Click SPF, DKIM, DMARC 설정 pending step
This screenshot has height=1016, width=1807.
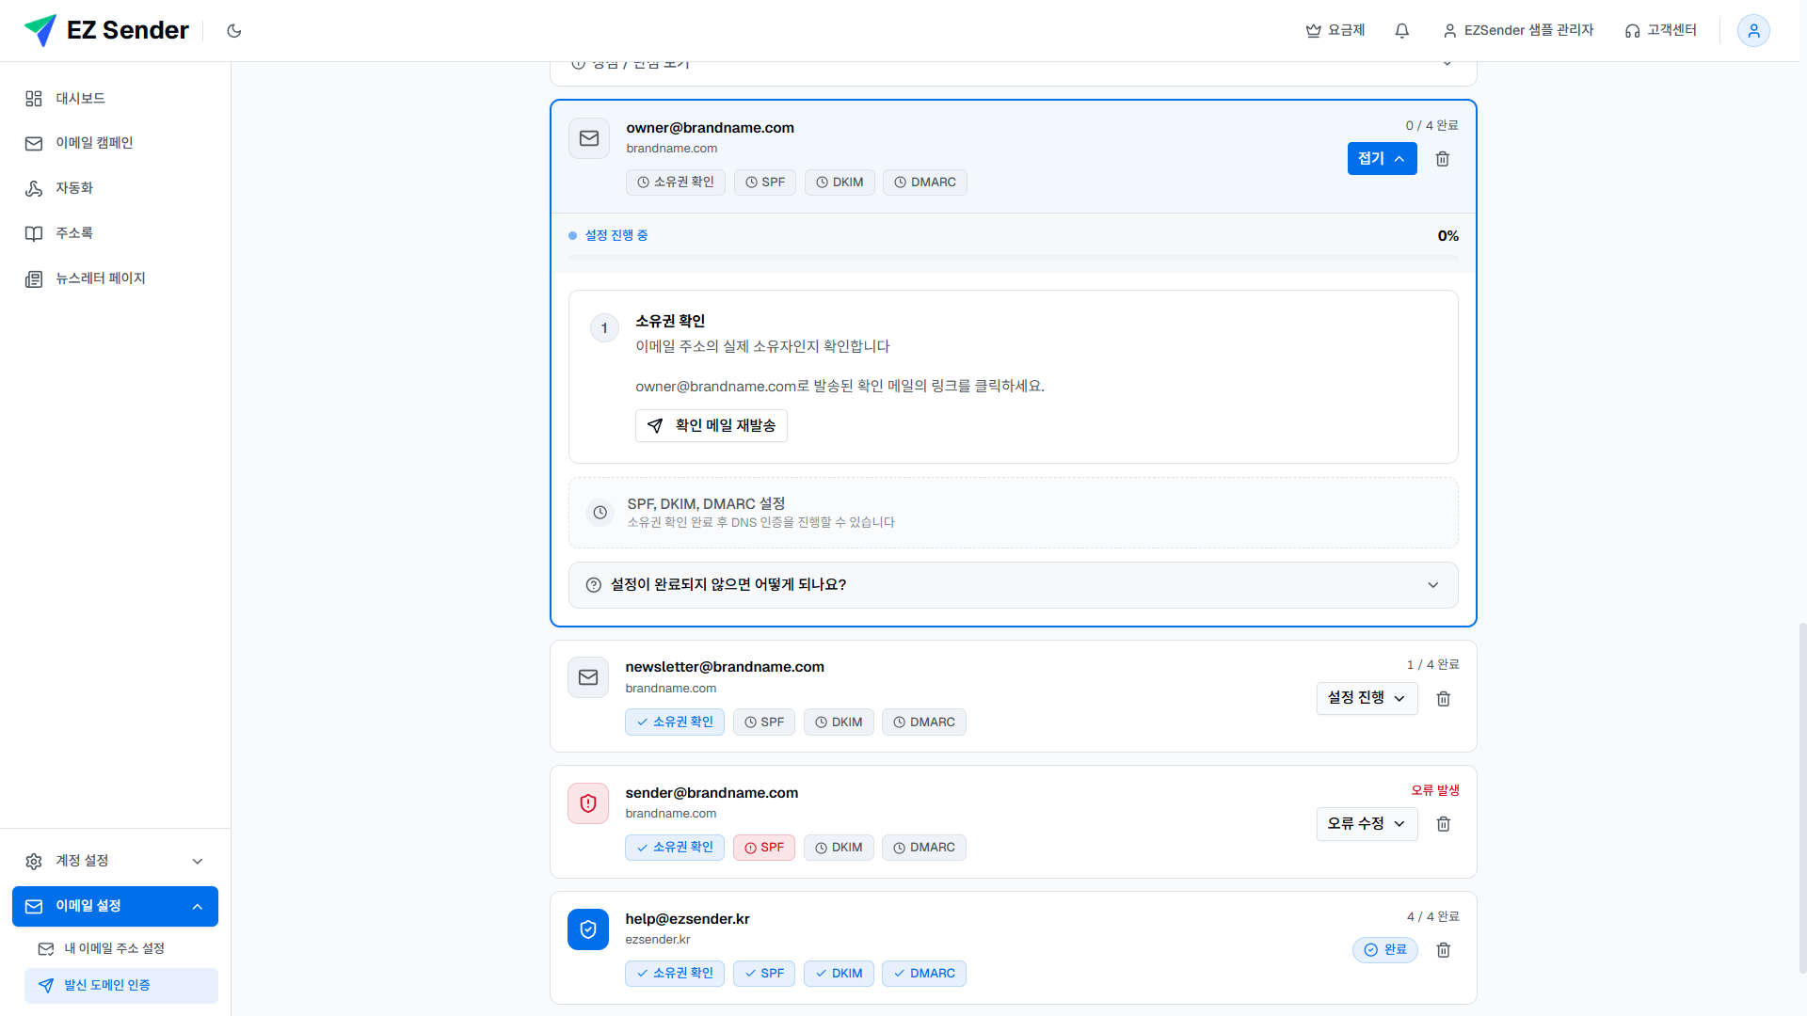coord(1014,513)
